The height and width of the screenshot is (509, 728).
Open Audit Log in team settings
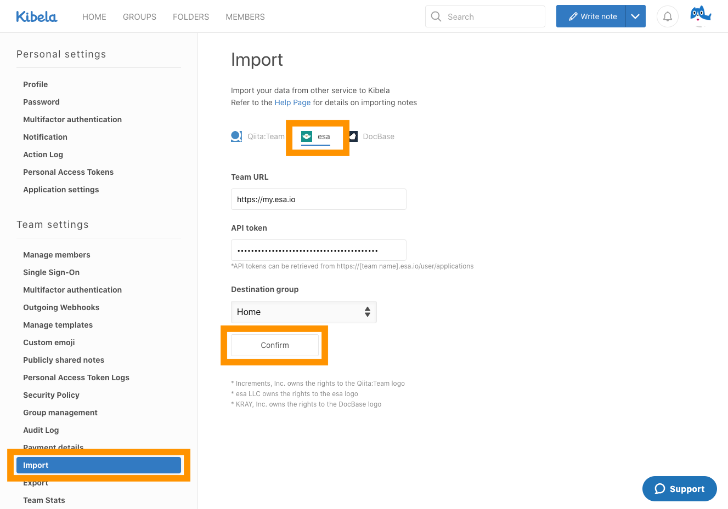41,430
